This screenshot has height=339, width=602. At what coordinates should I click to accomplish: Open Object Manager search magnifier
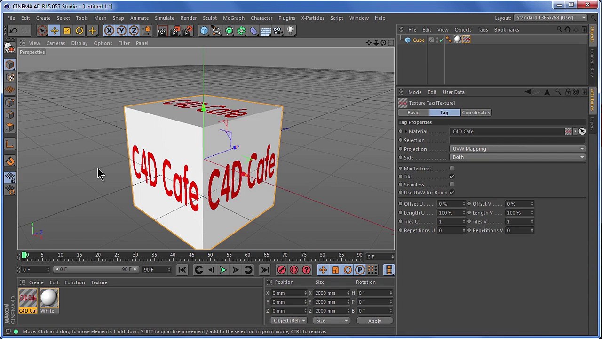559,30
